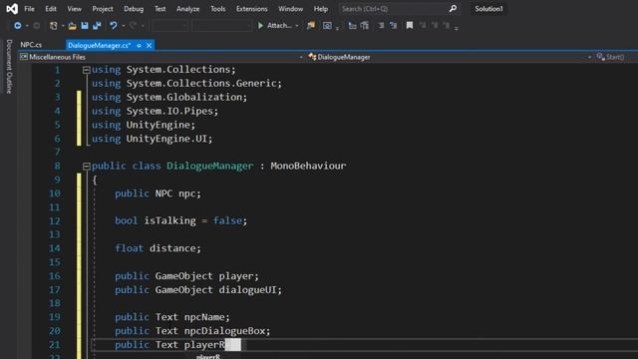Image resolution: width=638 pixels, height=359 pixels.
Task: Click the Redo icon
Action: [x=133, y=26]
